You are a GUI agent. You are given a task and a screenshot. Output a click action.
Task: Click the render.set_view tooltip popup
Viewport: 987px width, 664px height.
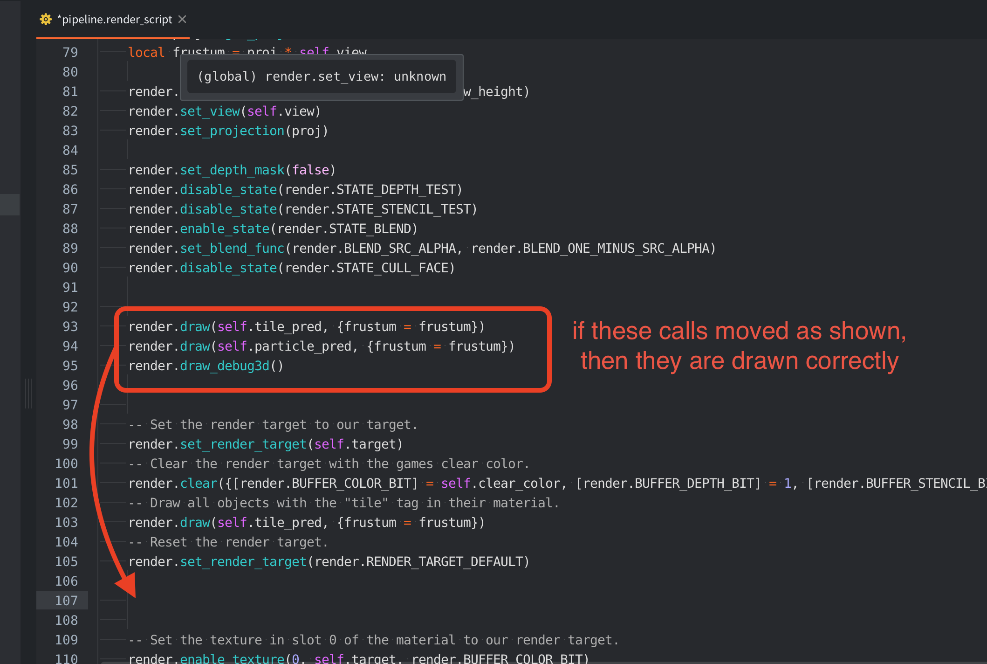click(322, 77)
